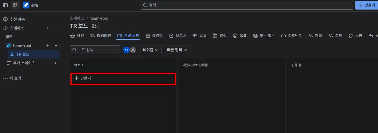Filter by the blue smiley user avatar

point(126,50)
